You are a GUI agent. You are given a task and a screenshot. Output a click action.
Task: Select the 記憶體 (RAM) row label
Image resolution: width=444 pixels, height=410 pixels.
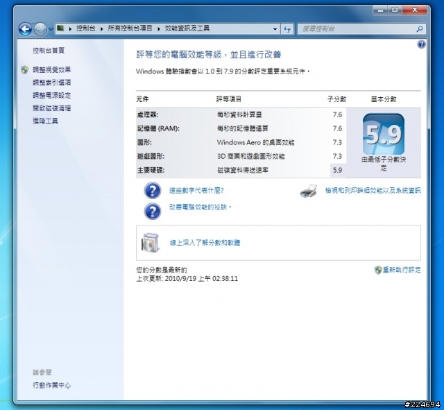coord(158,128)
